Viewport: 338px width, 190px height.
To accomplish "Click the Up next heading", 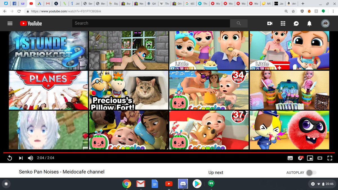I will (215, 173).
